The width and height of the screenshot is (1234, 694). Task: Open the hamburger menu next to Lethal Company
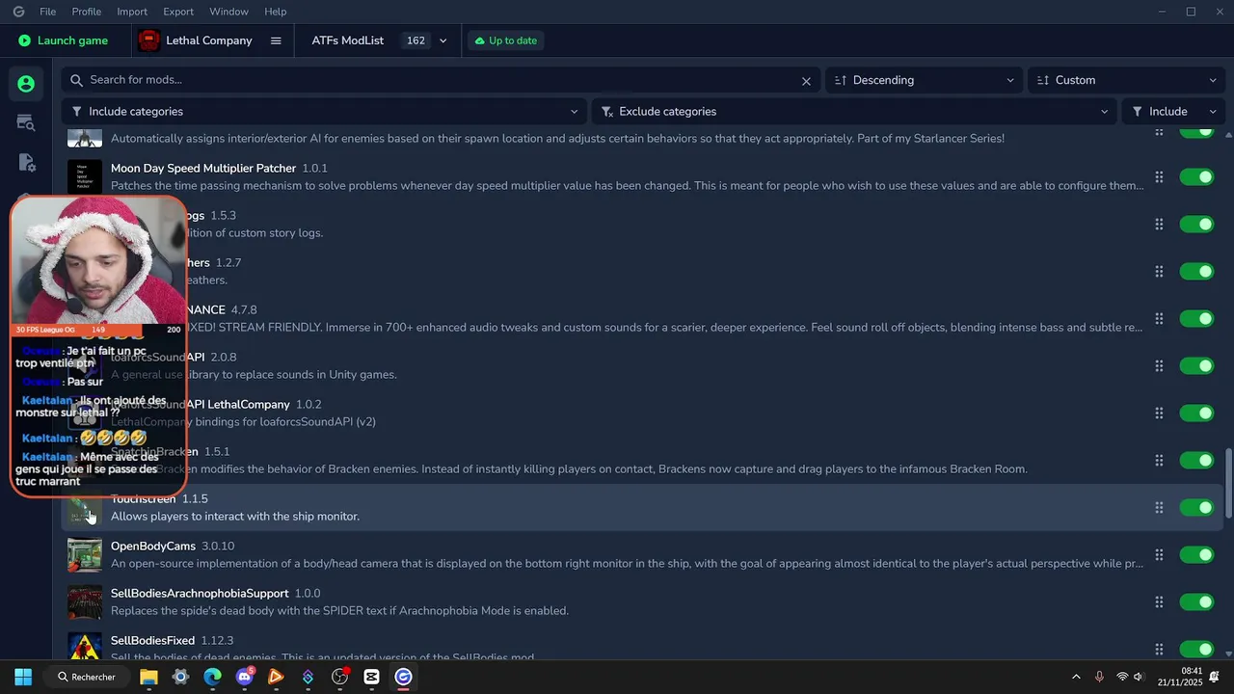pos(276,40)
